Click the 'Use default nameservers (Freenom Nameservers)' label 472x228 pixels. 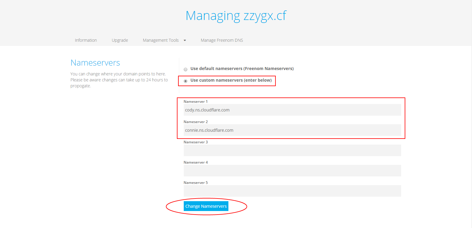(242, 69)
